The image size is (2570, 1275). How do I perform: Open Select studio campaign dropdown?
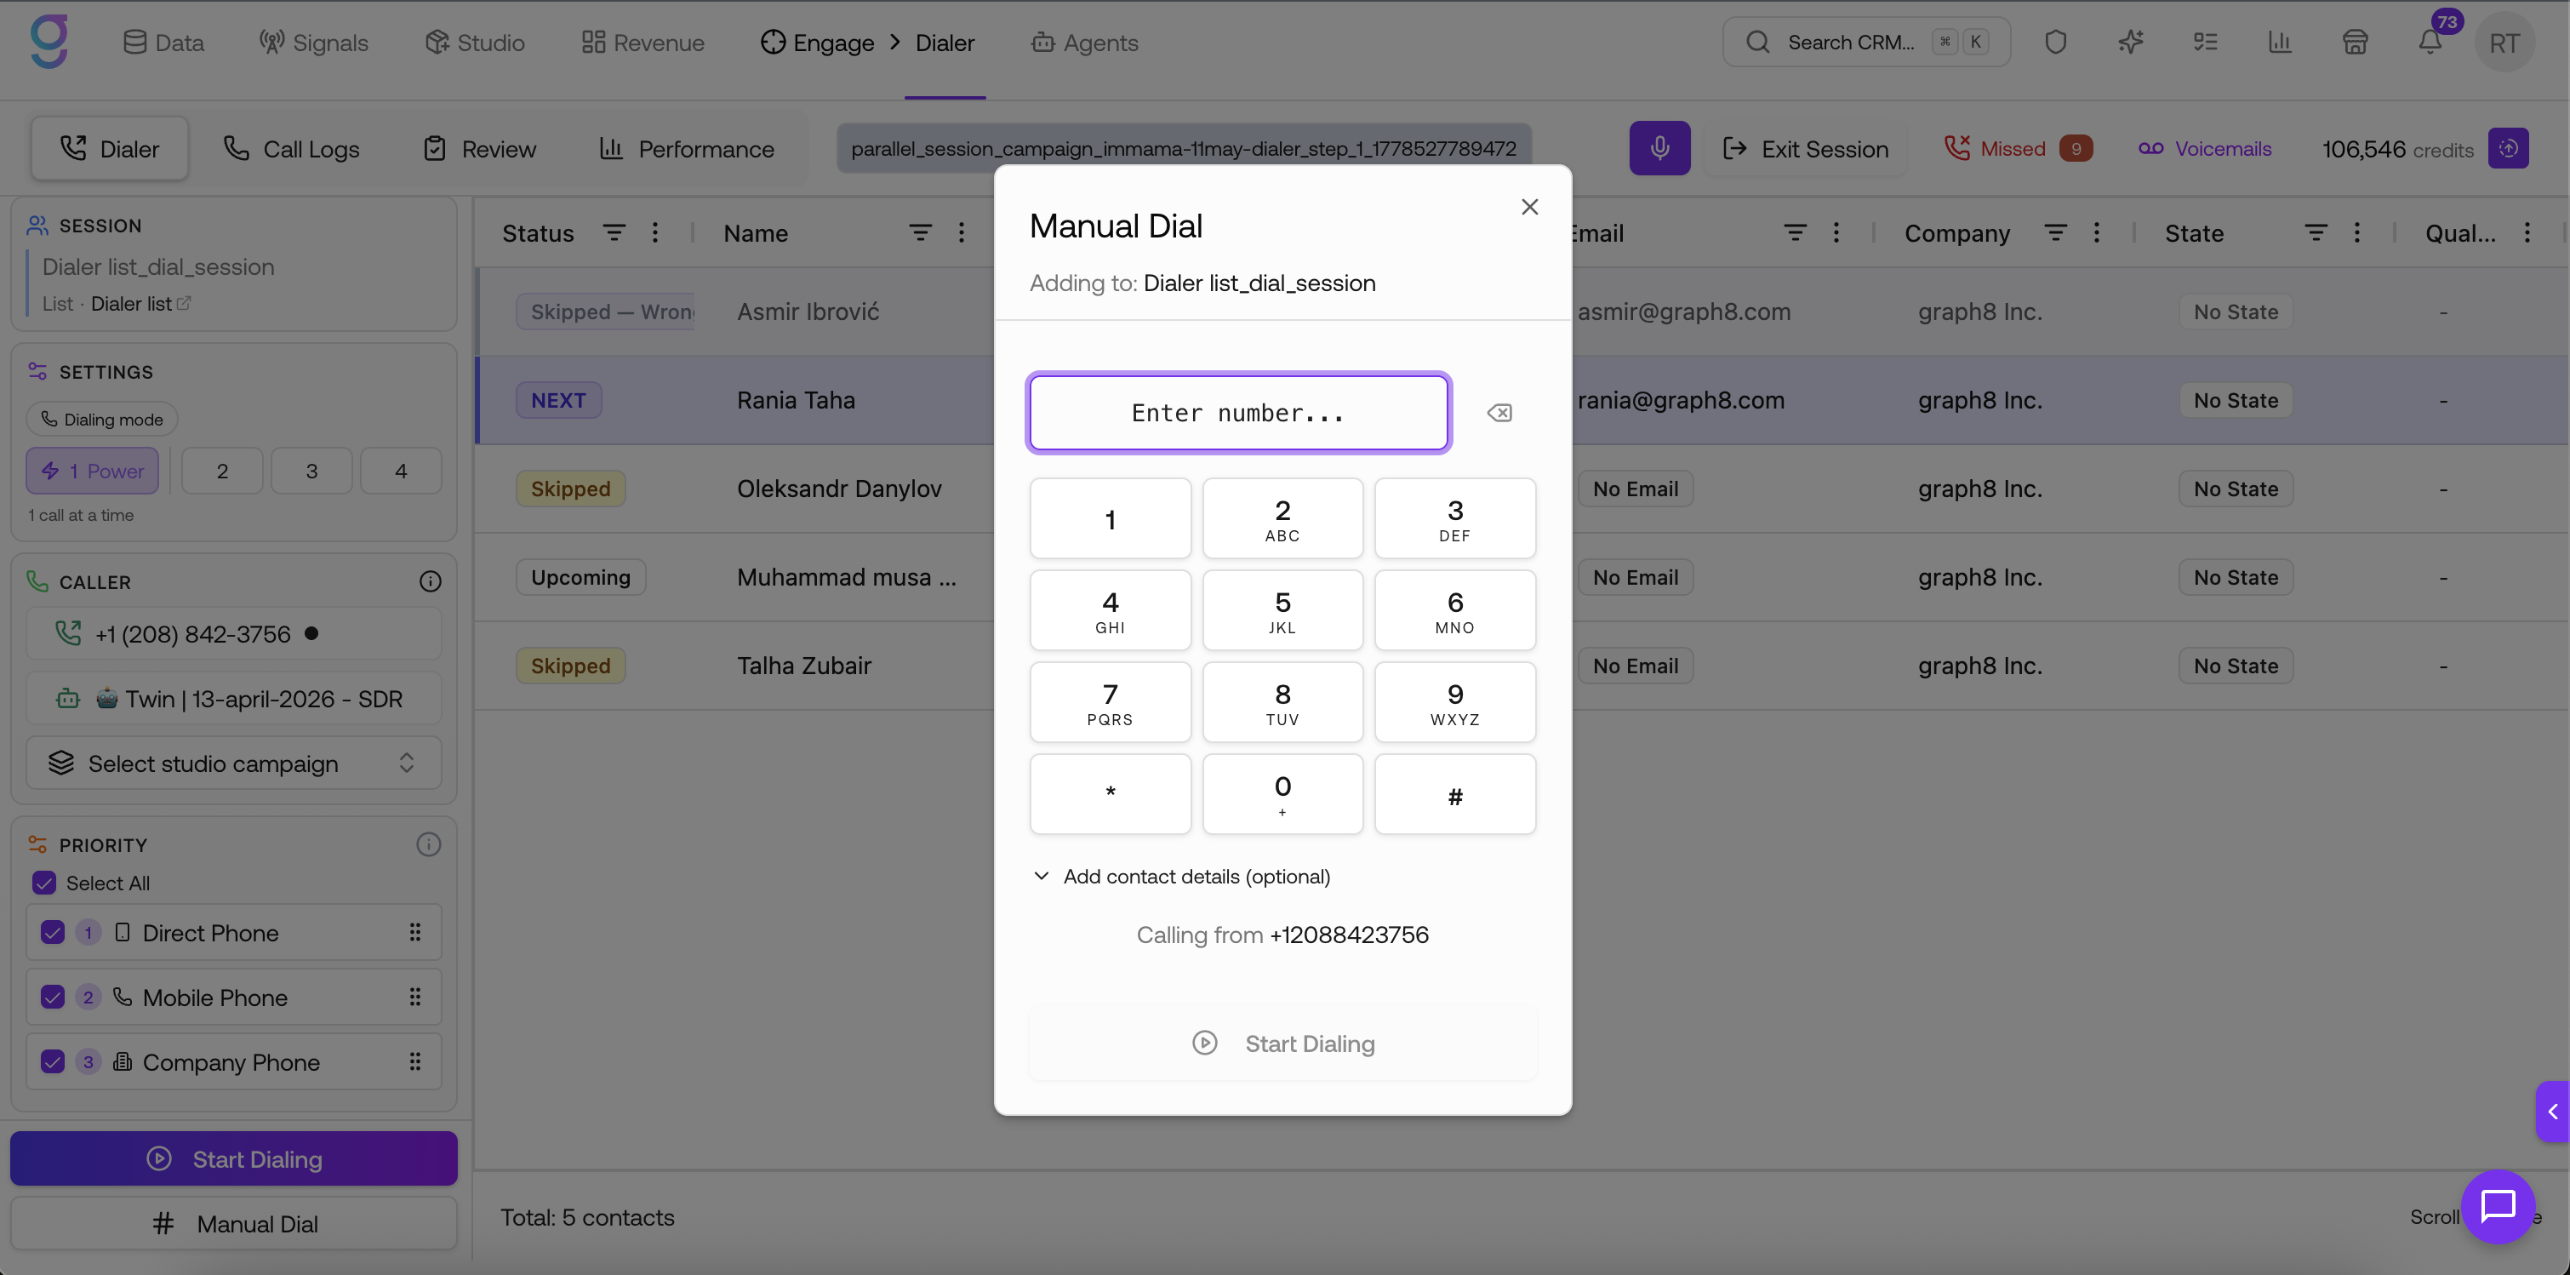pyautogui.click(x=233, y=763)
